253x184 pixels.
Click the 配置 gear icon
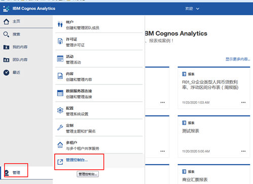(x=60, y=110)
